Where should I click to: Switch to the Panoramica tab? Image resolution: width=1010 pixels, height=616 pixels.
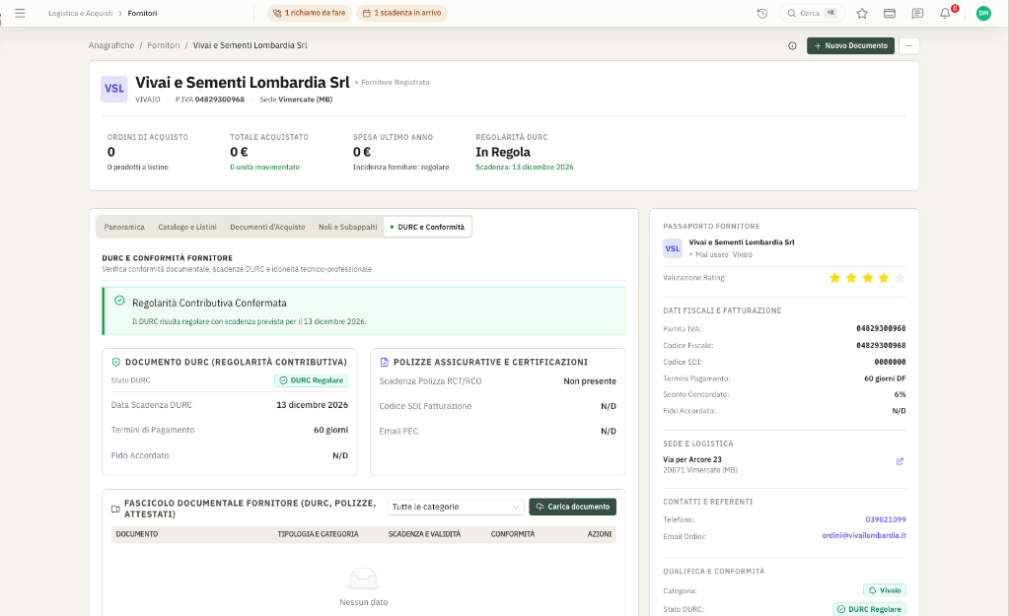(124, 228)
